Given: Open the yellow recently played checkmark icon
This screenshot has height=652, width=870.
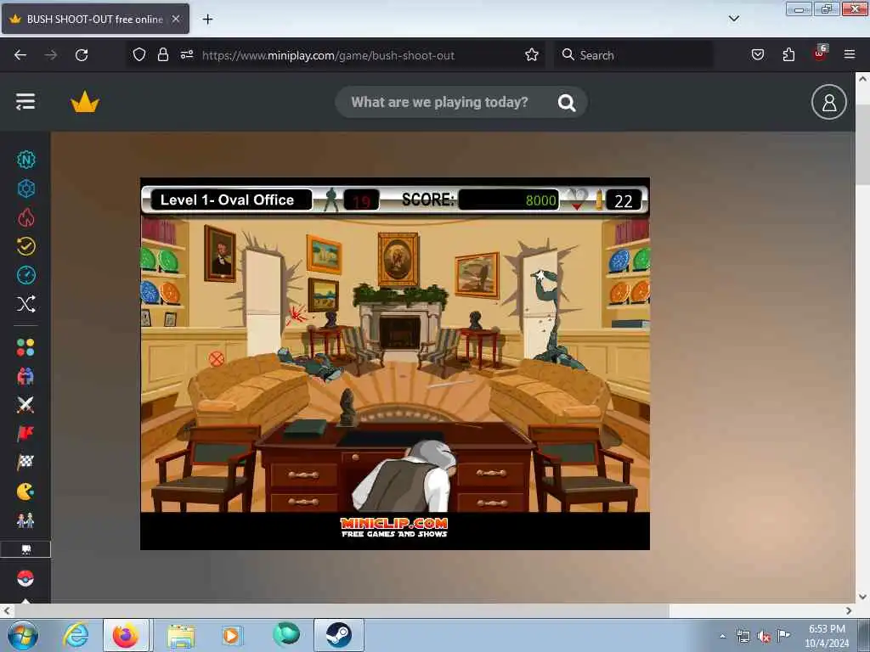Looking at the screenshot, I should coord(26,246).
